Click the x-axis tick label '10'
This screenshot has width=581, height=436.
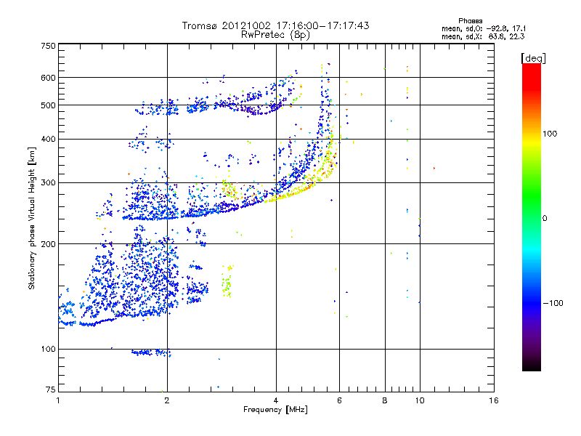coord(420,400)
